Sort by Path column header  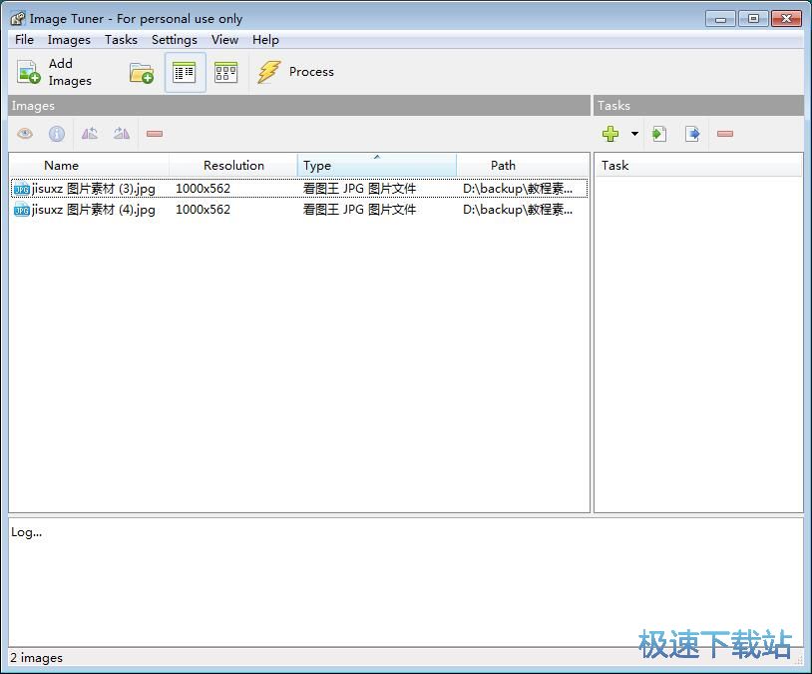[523, 166]
